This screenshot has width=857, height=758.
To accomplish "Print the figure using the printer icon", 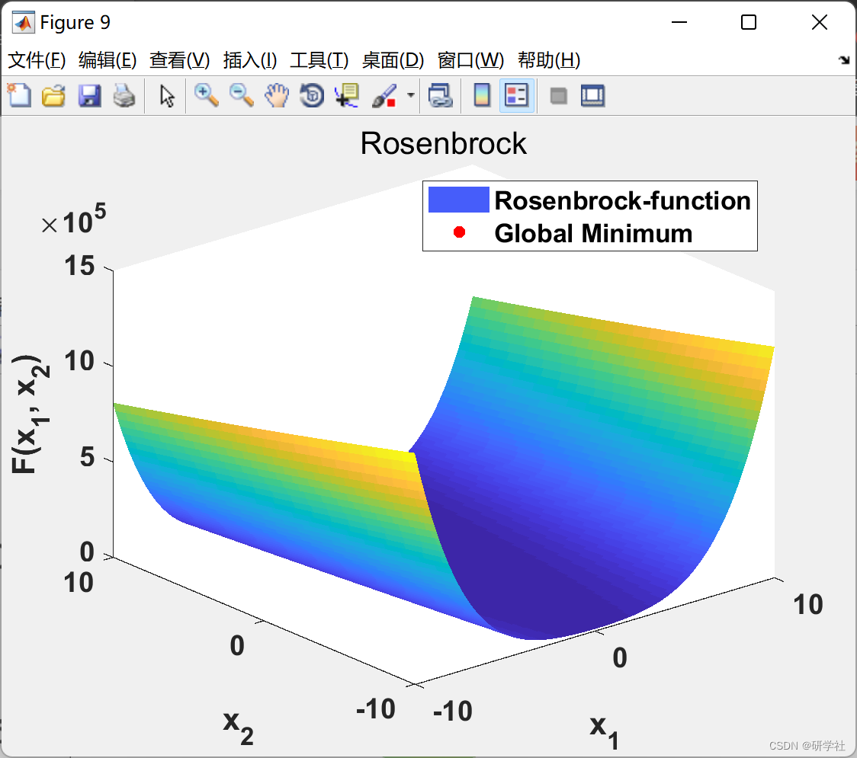I will 124,95.
